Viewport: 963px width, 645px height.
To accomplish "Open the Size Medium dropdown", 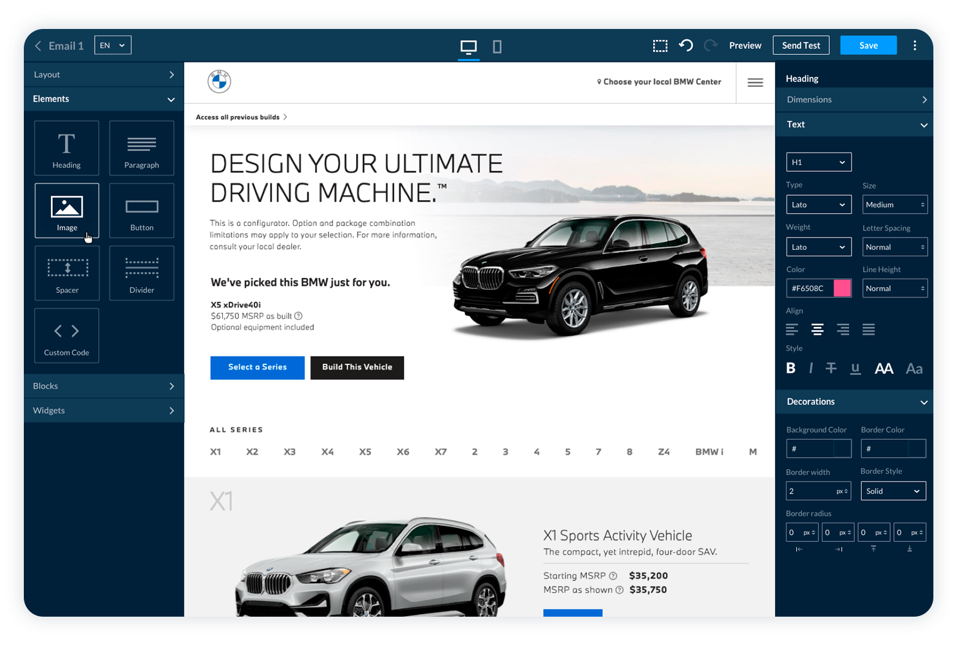I will point(895,205).
